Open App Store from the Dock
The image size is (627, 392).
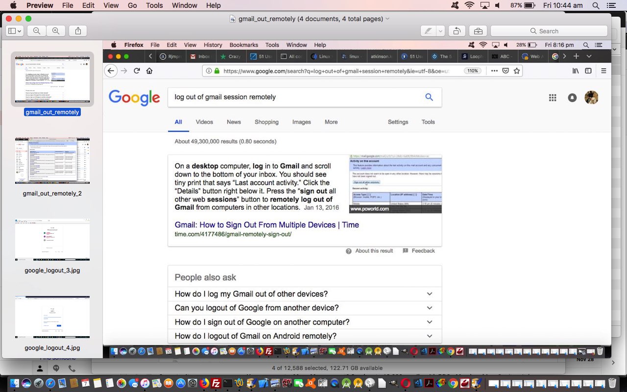(x=181, y=383)
